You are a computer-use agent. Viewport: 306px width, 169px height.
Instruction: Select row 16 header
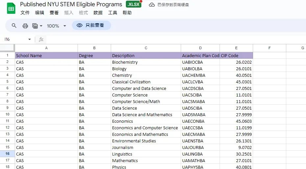(7, 154)
